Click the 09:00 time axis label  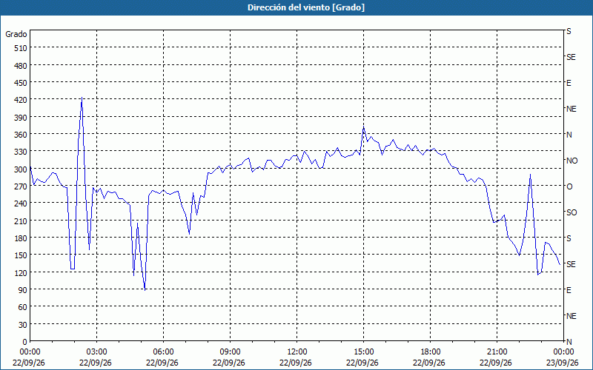coord(230,352)
